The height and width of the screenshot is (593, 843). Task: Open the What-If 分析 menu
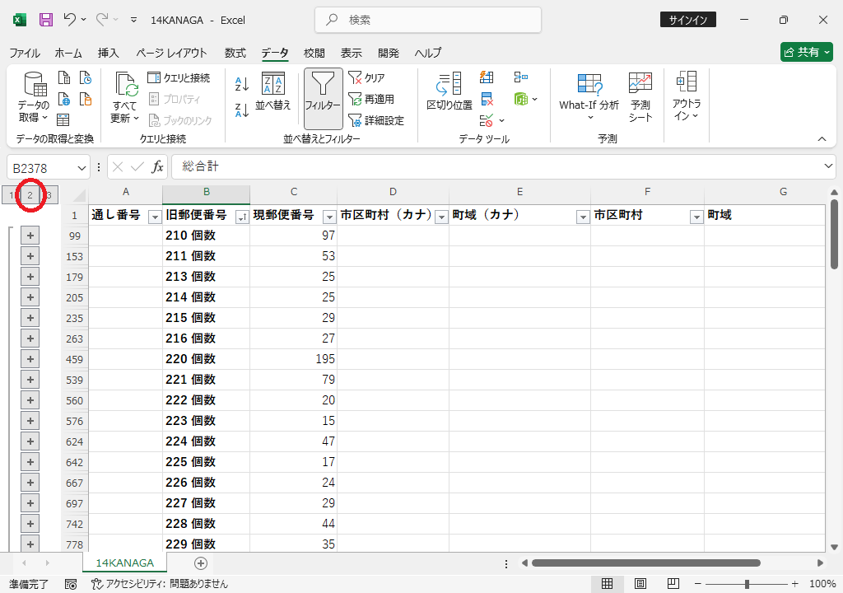pyautogui.click(x=589, y=97)
